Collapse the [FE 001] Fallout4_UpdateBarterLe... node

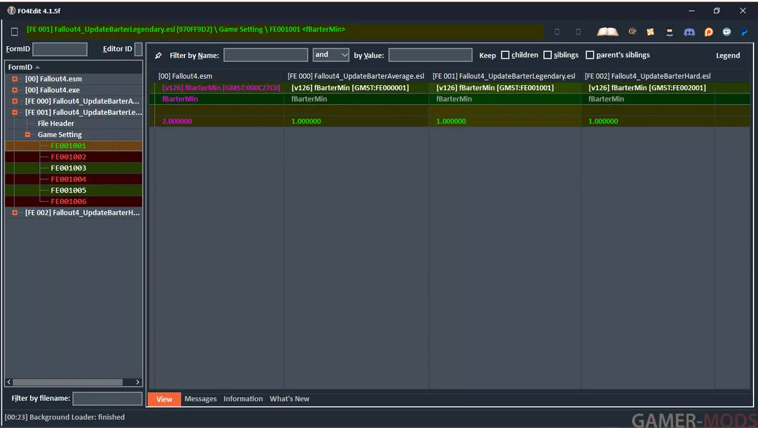[x=15, y=112]
